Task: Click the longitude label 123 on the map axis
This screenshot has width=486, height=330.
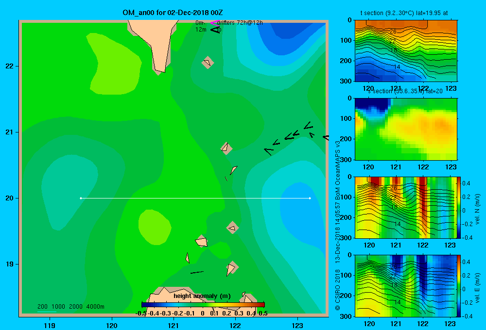Action: click(x=297, y=325)
